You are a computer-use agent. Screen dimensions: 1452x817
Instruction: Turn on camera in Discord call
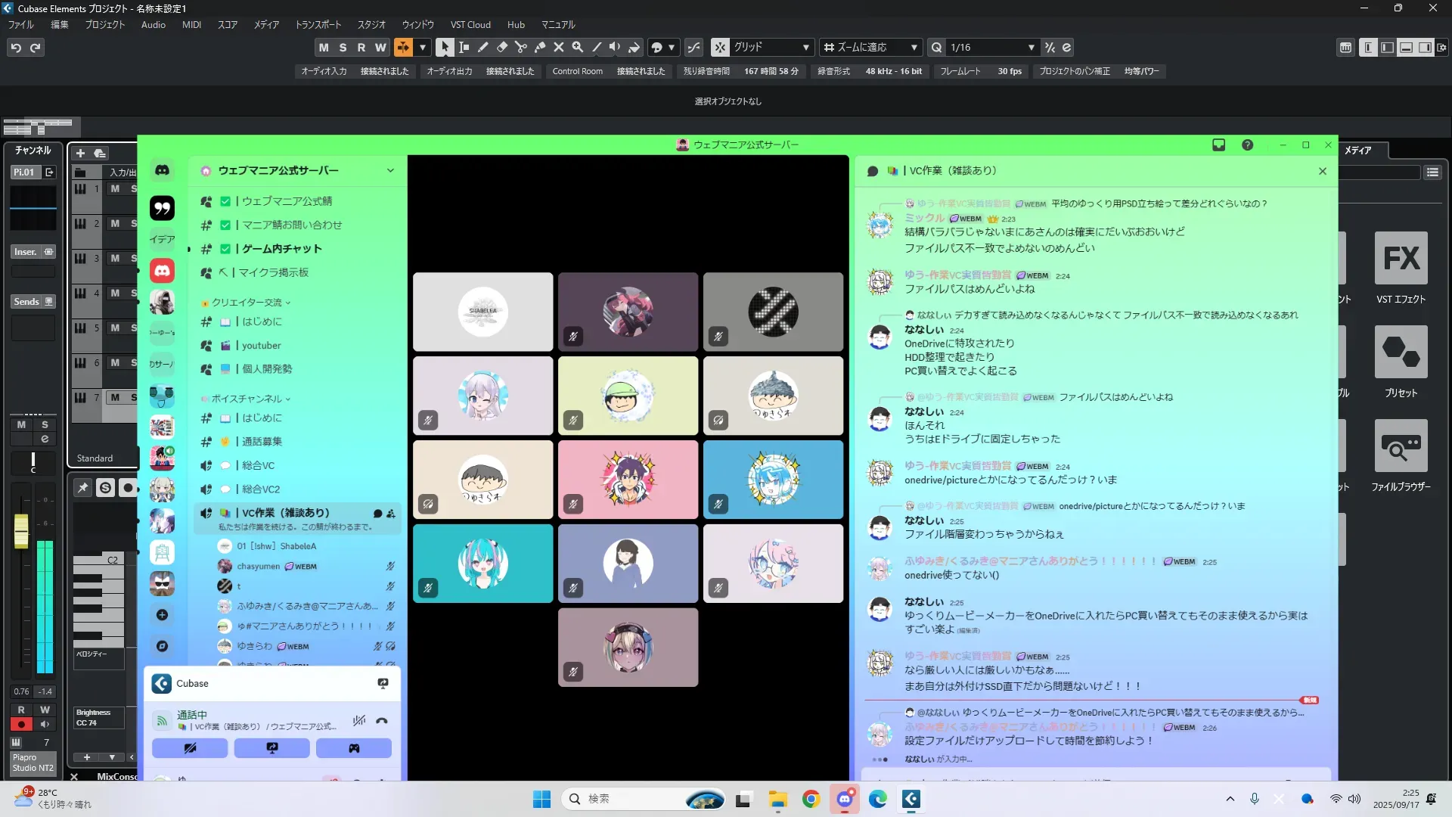tap(190, 748)
